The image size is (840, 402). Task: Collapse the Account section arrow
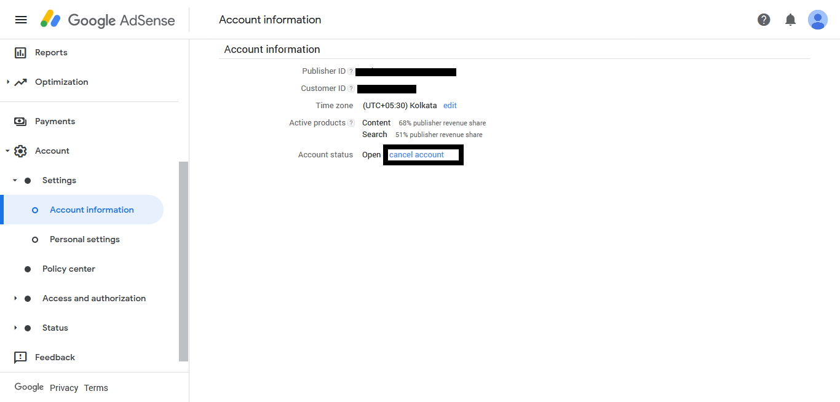7,151
